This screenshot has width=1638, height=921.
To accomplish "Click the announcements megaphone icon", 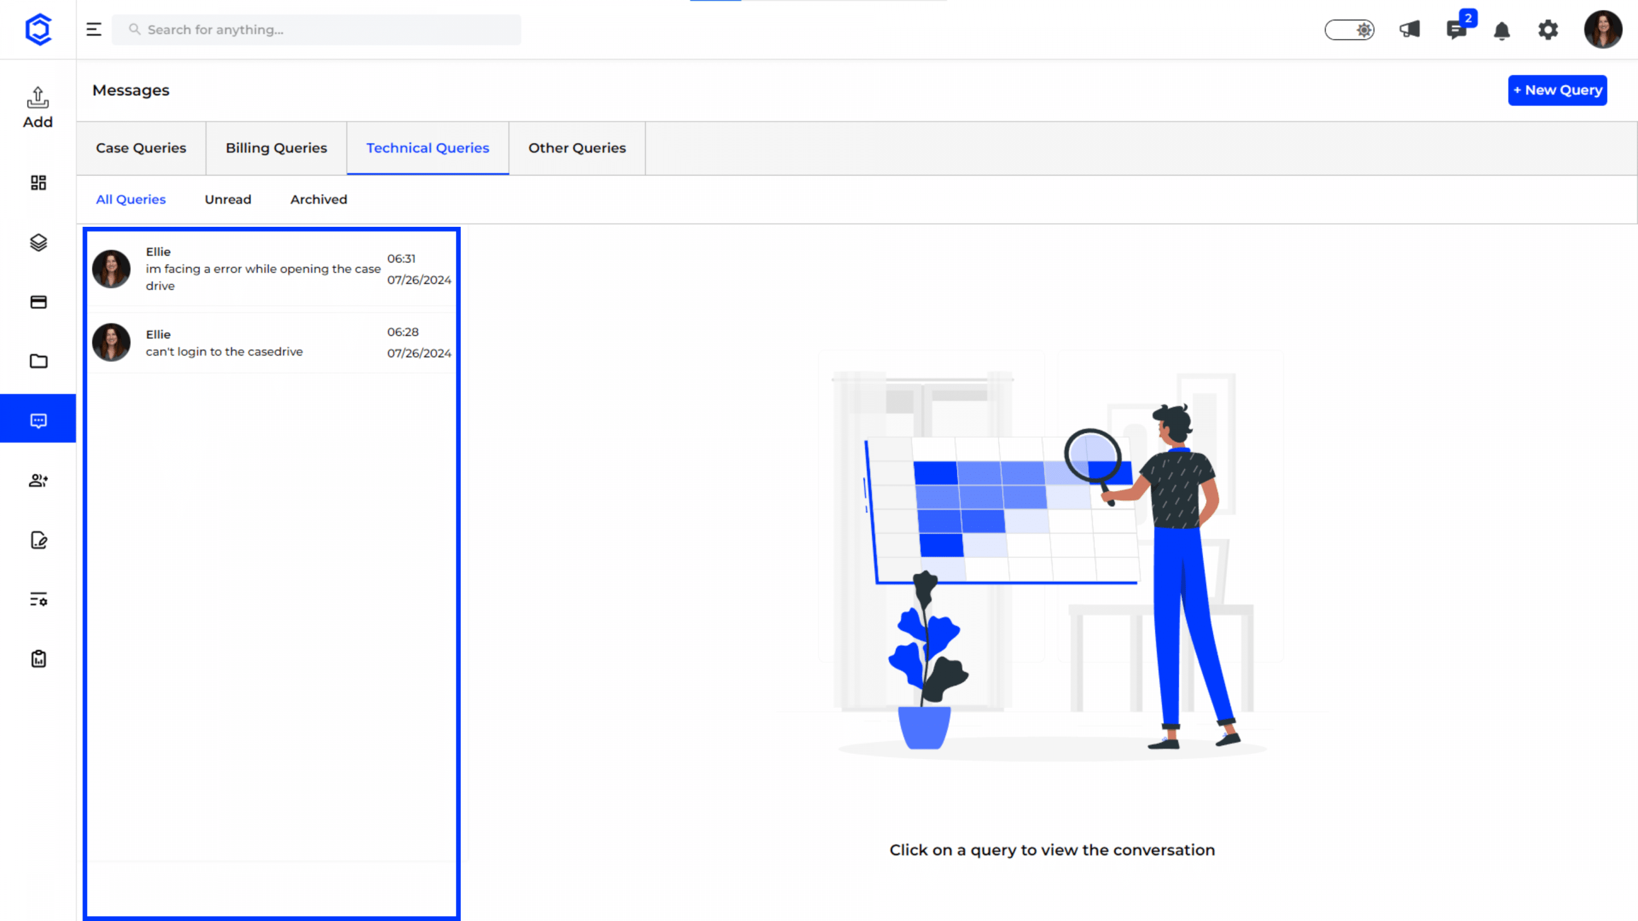I will click(x=1409, y=29).
